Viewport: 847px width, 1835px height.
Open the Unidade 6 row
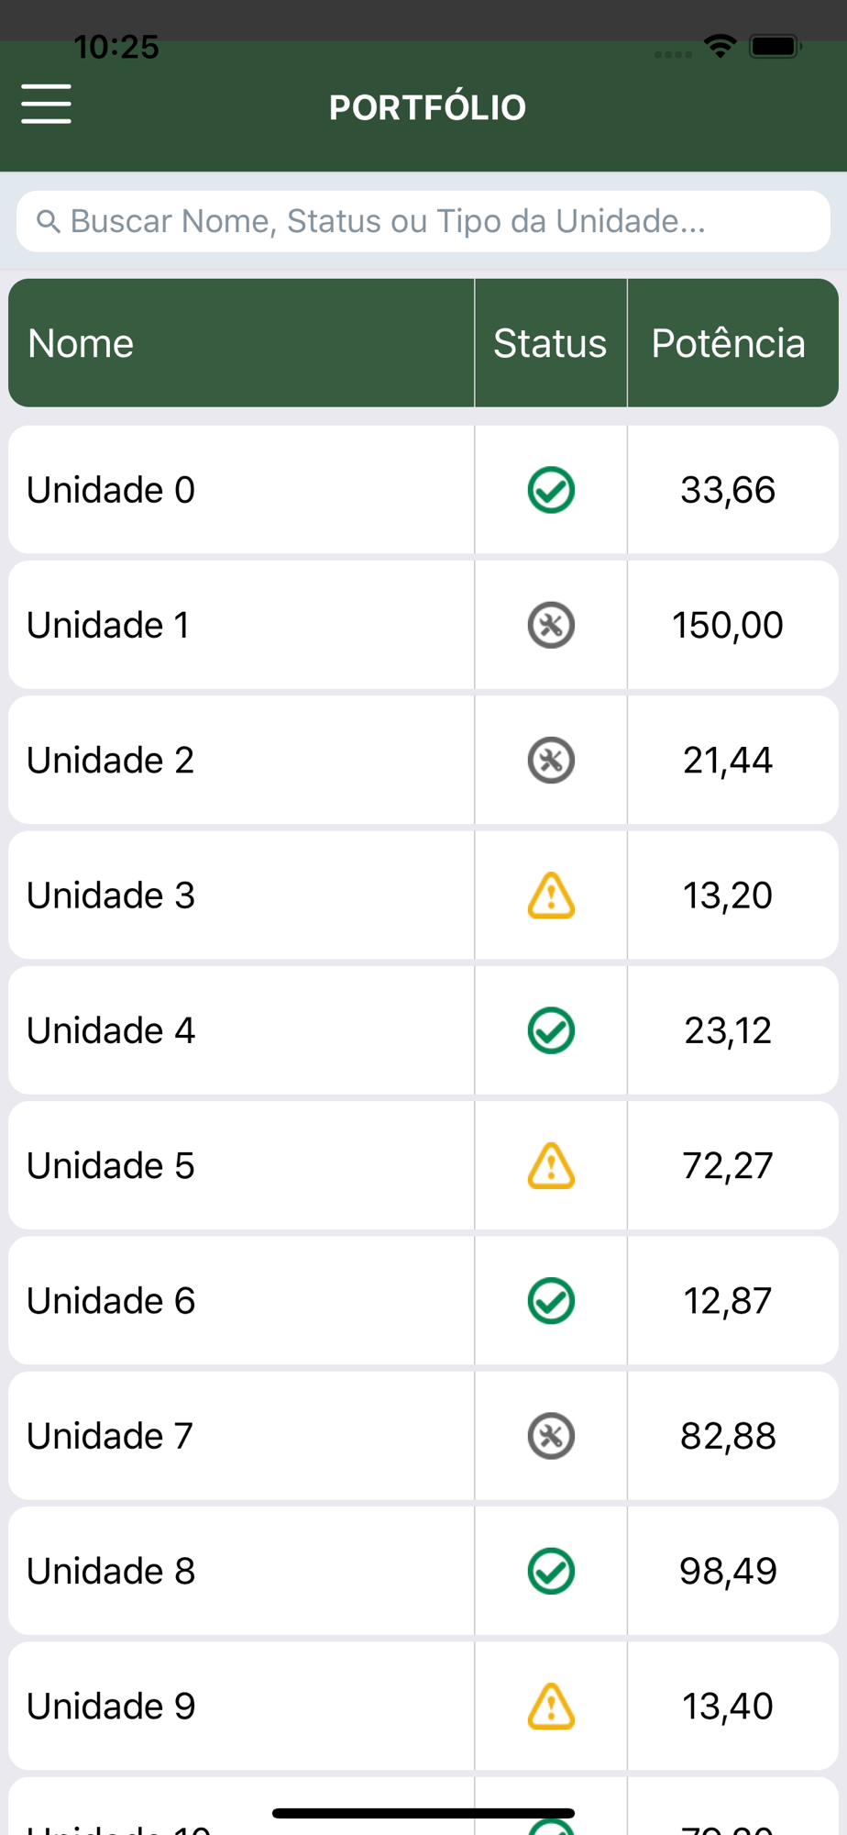[423, 1300]
